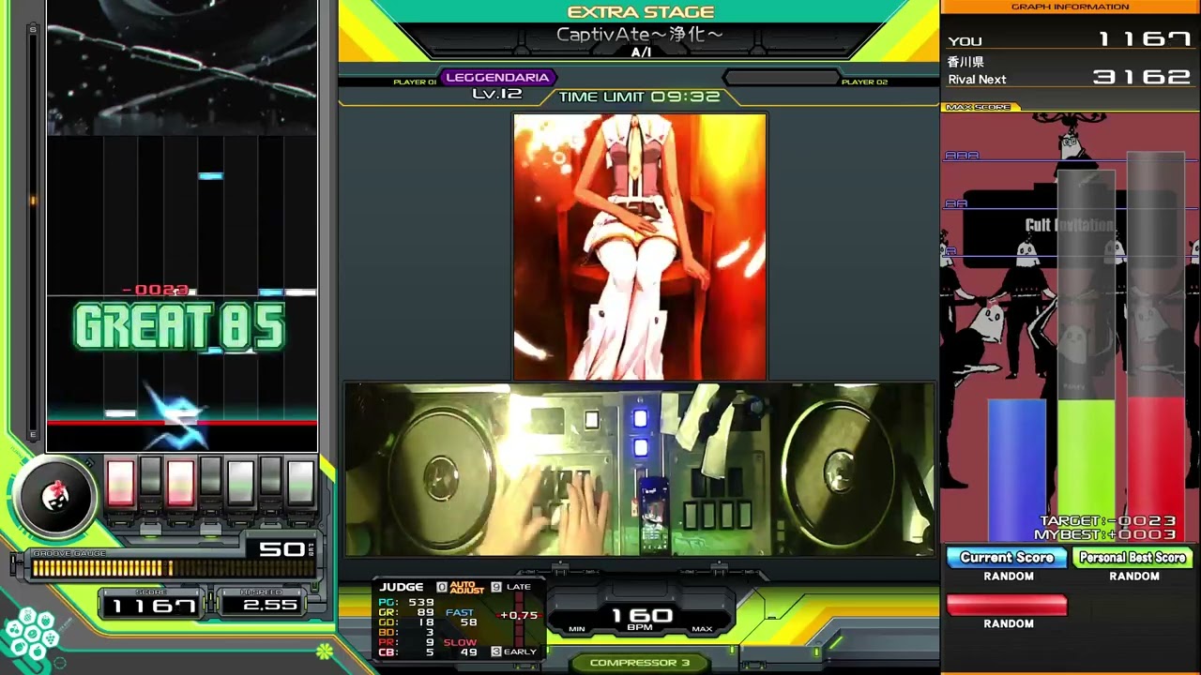Click the JUDGE panel heading

coord(402,587)
